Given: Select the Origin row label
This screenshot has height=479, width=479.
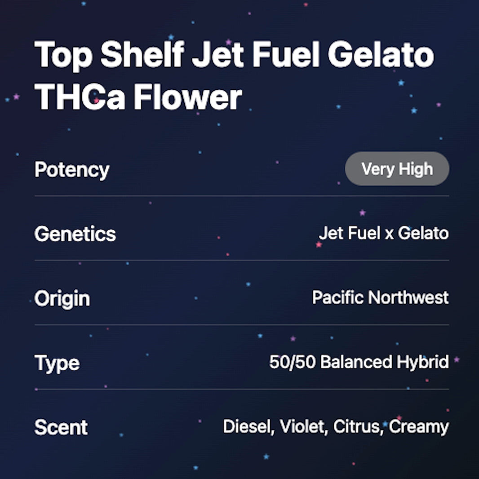Looking at the screenshot, I should [62, 298].
